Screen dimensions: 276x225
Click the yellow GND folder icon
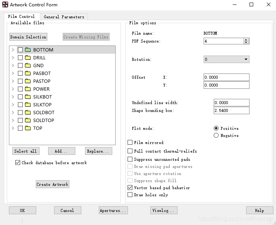tap(28, 65)
